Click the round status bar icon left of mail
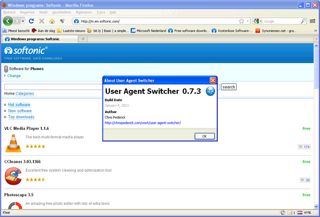This screenshot has width=320, height=217. pyautogui.click(x=283, y=212)
